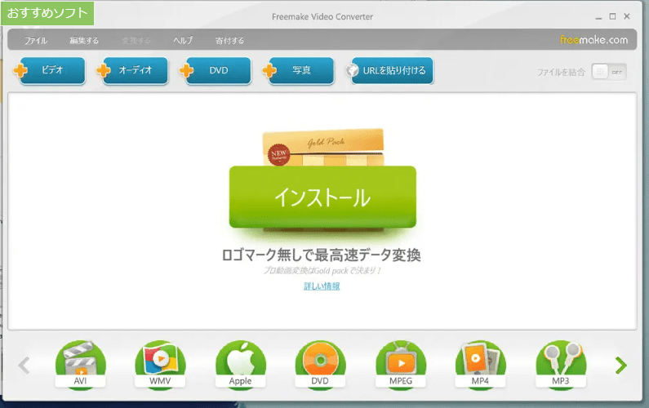The width and height of the screenshot is (649, 408).
Task: Click the Gold Pack box image
Action: pyautogui.click(x=323, y=148)
